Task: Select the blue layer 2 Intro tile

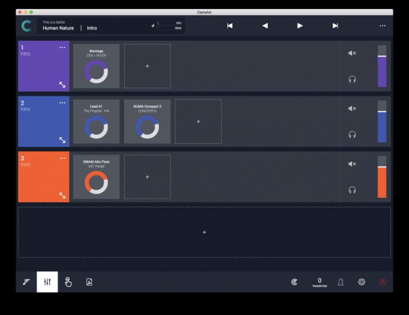Action: coord(44,121)
